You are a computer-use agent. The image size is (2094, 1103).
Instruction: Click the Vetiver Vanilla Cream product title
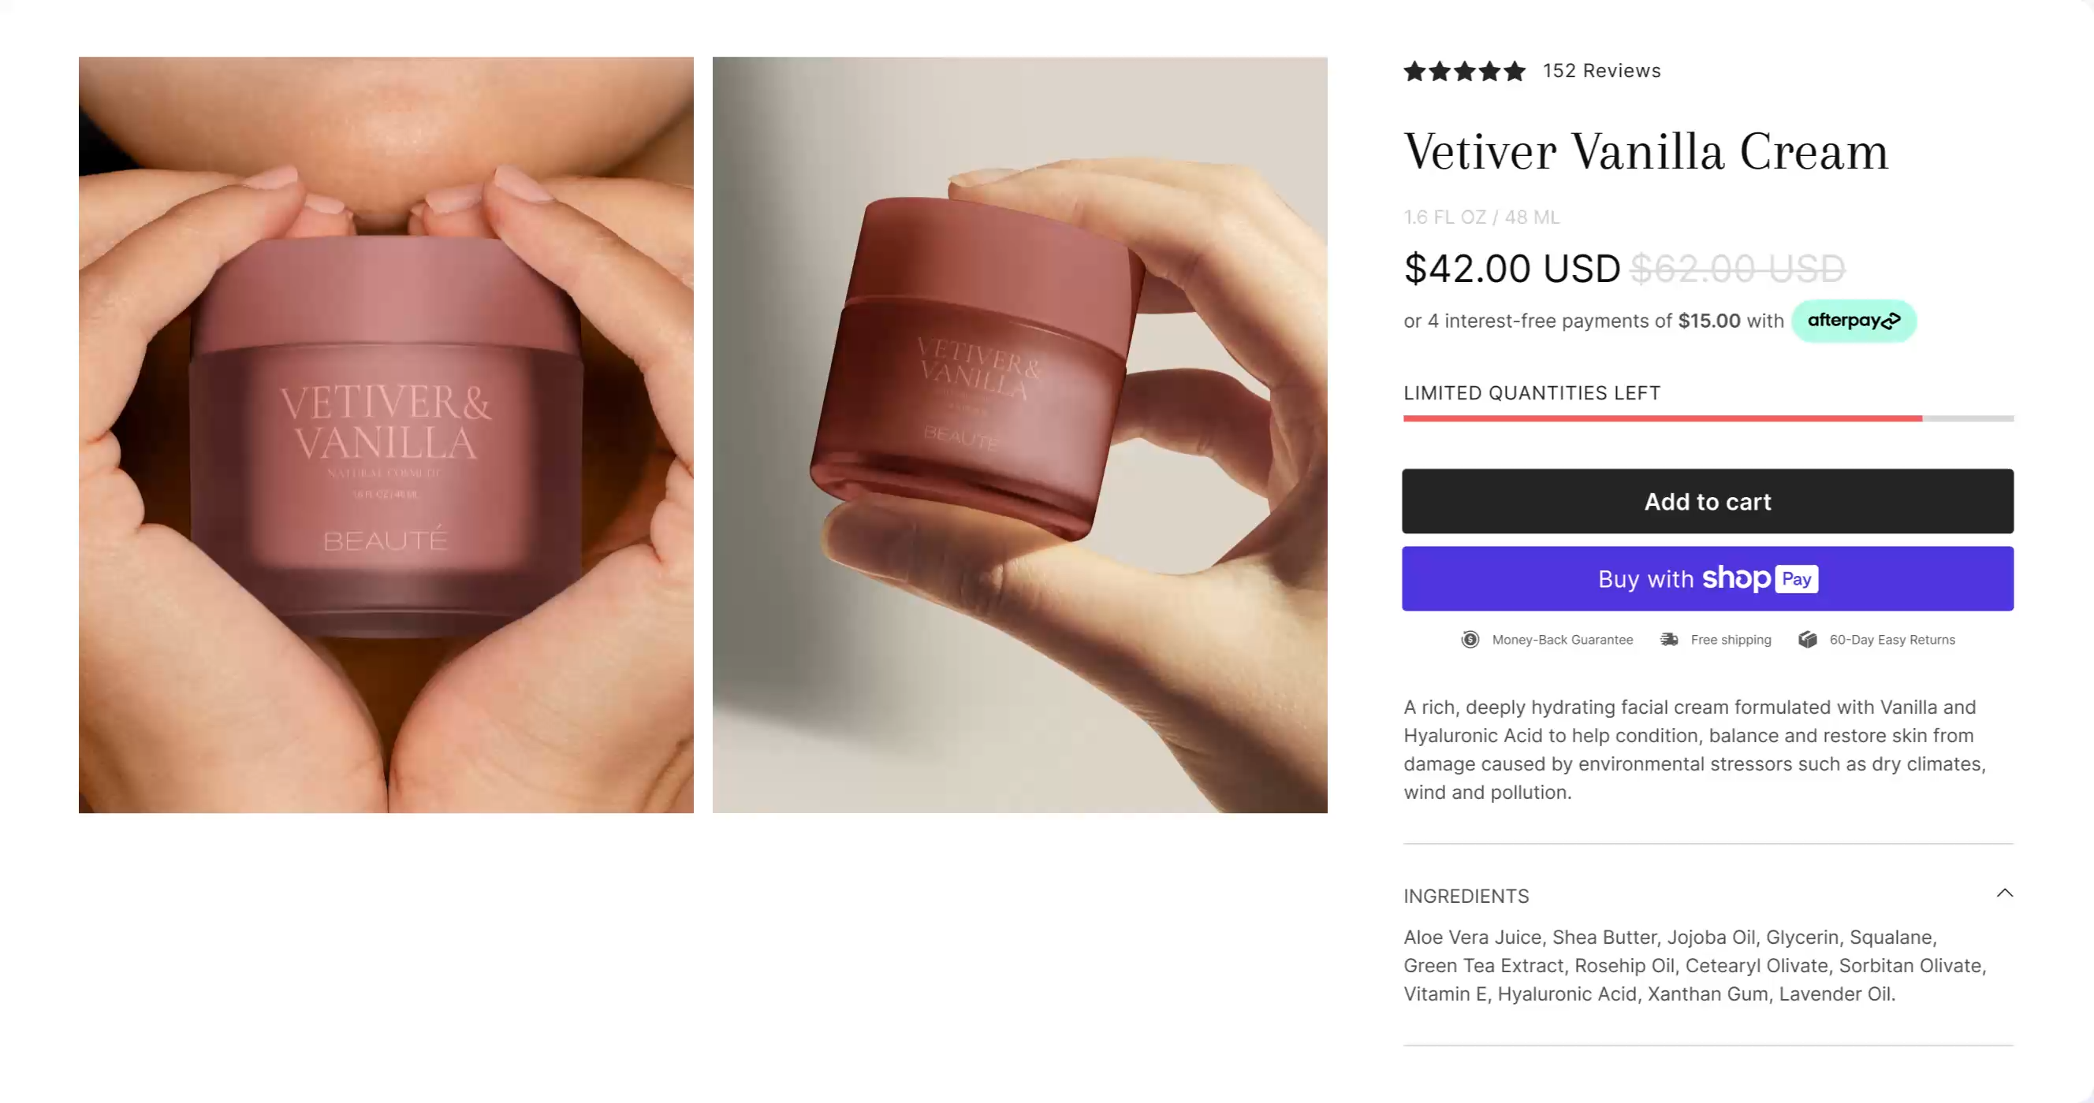[1645, 152]
